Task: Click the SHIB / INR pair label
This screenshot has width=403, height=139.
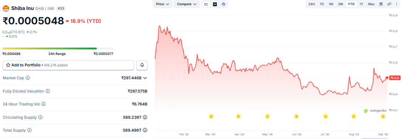Action: click(44, 8)
